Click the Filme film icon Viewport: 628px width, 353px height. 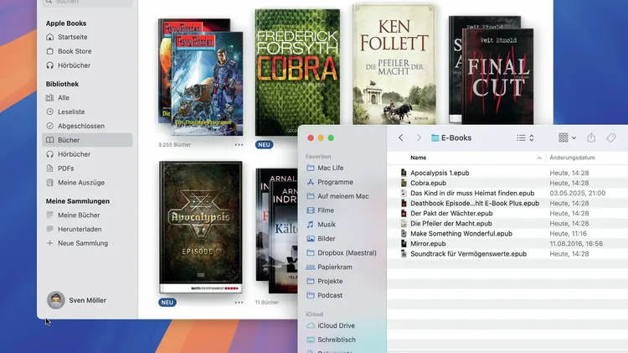pyautogui.click(x=311, y=210)
